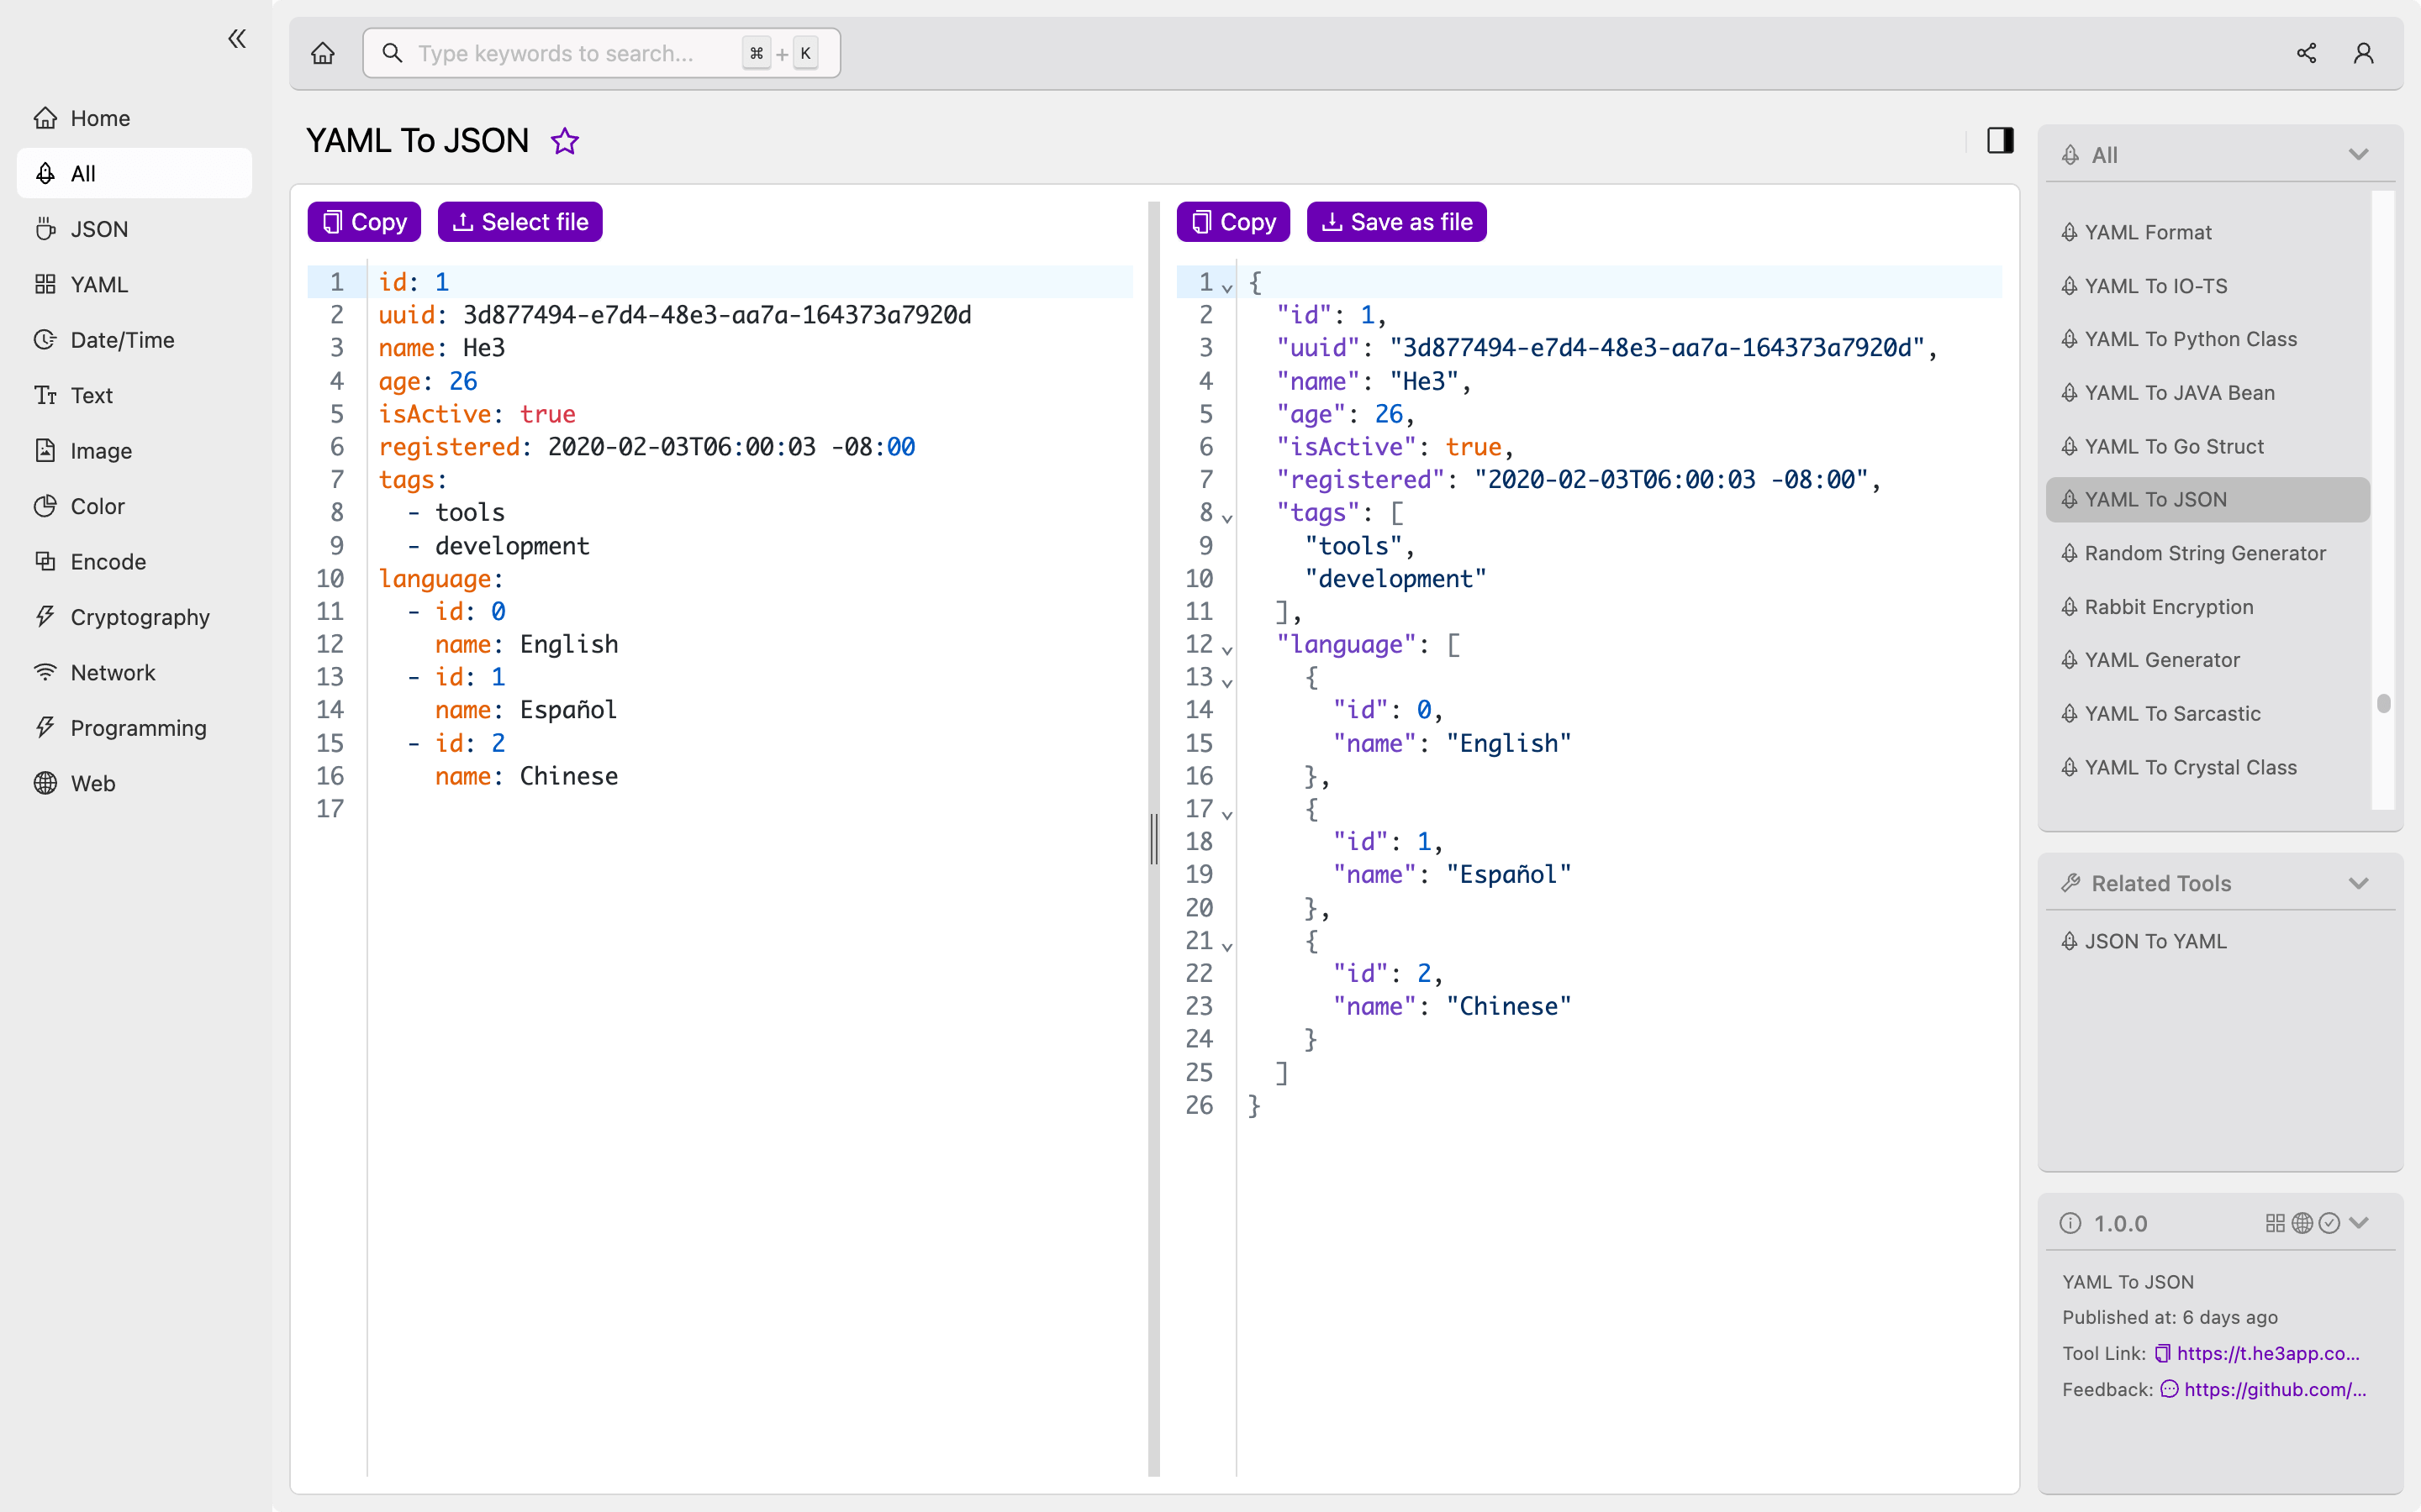Screen dimensions: 2421x1512
Task: Collapse line 8 in JSON output
Action: tap(1227, 512)
